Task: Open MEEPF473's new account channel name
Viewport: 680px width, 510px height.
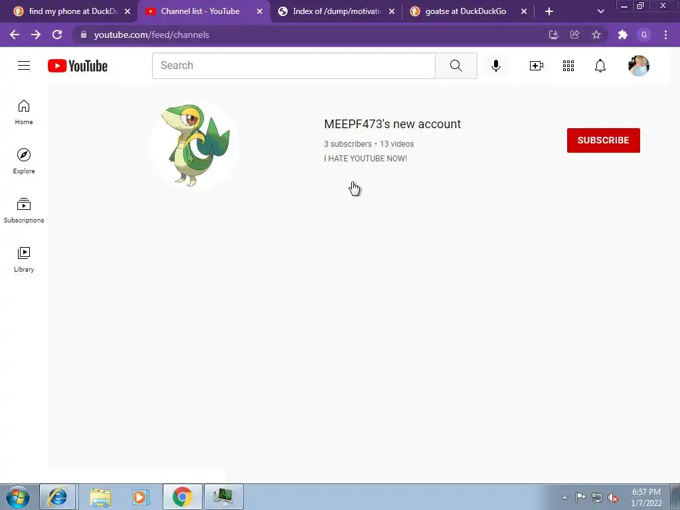Action: click(392, 124)
